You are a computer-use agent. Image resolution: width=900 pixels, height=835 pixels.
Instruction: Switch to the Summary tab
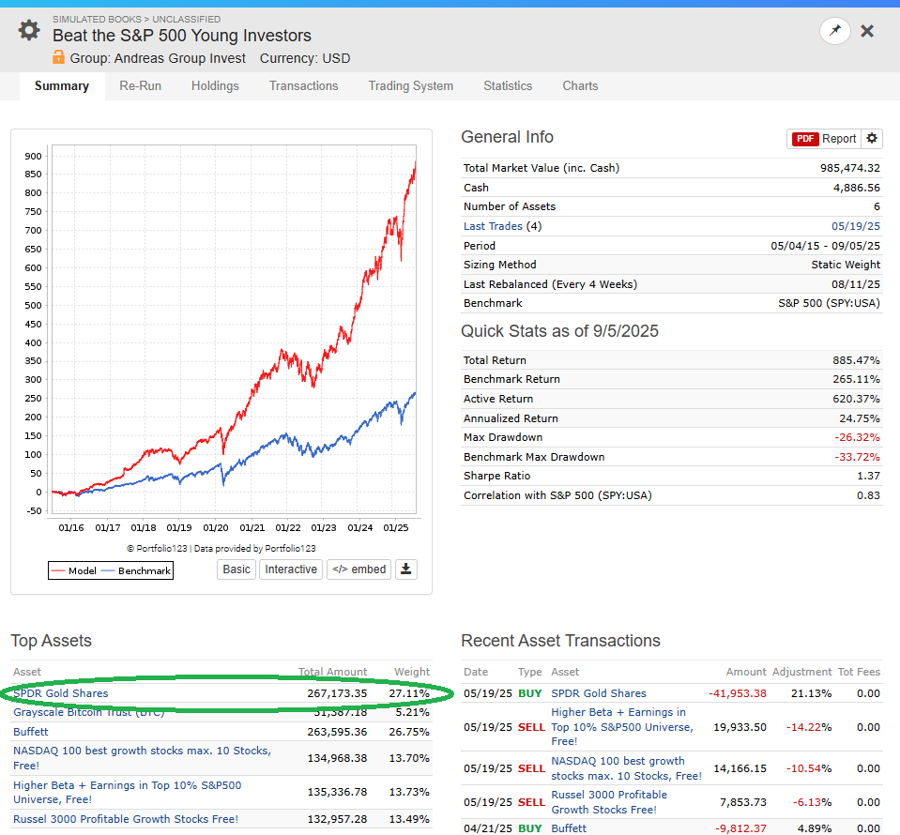(62, 86)
